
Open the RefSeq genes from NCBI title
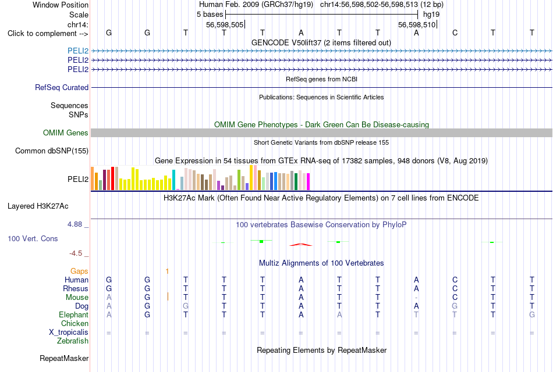[321, 79]
